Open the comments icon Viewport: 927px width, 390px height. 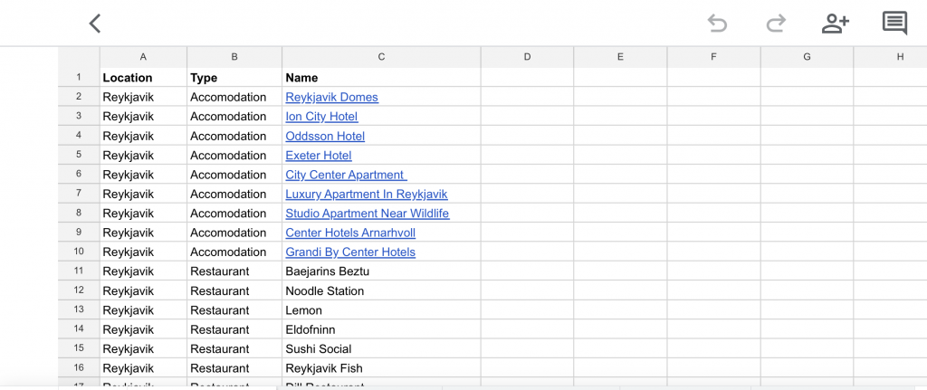894,23
